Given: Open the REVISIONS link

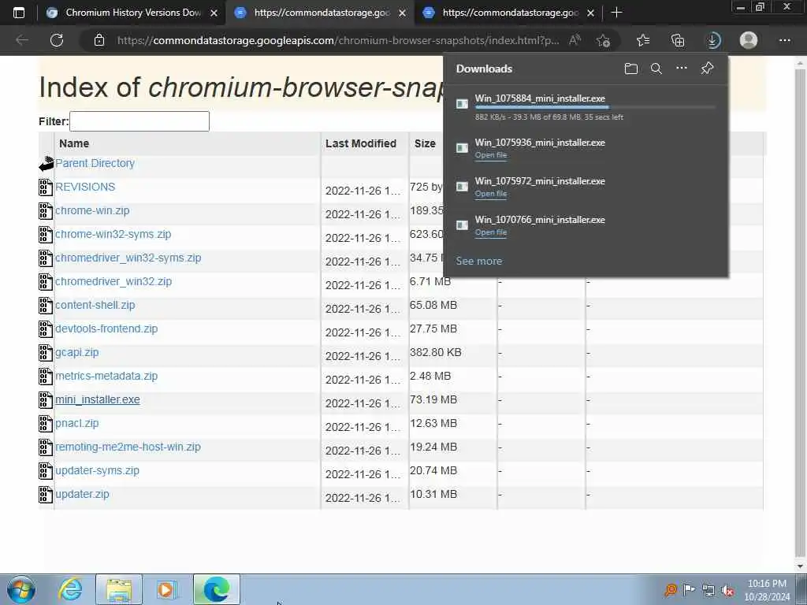Looking at the screenshot, I should point(85,187).
